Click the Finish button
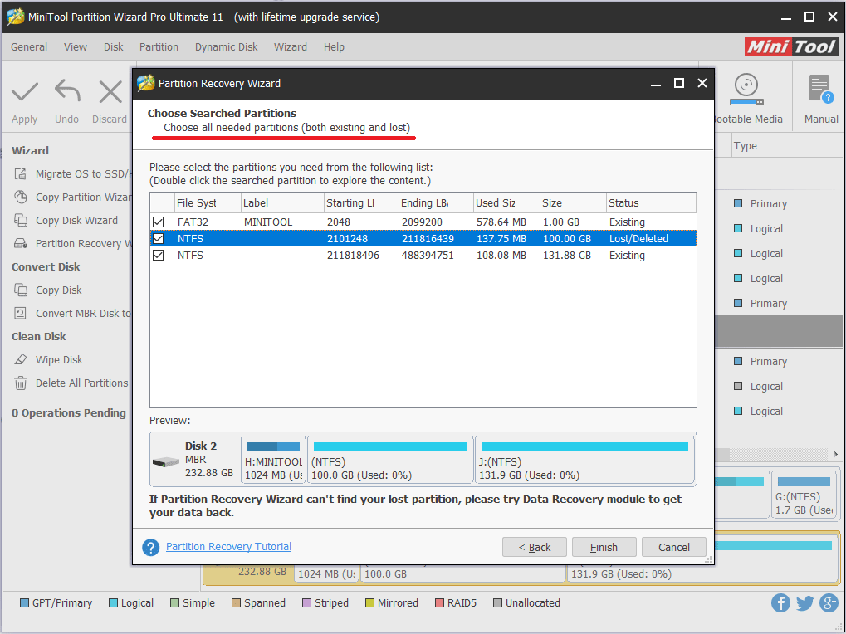Image resolution: width=846 pixels, height=634 pixels. [x=604, y=547]
